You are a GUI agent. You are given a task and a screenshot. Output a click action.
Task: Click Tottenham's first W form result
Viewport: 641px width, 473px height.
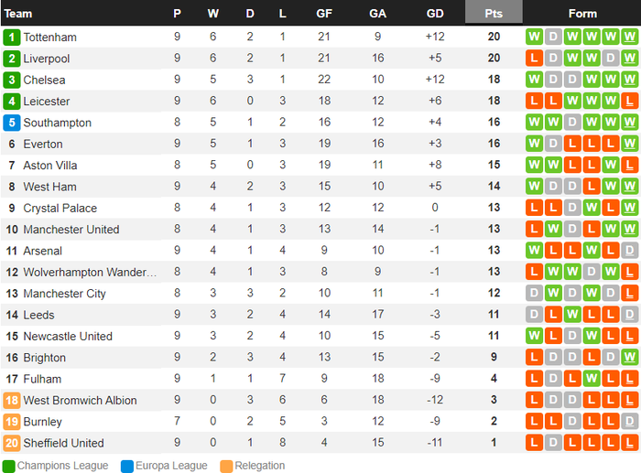click(x=535, y=38)
